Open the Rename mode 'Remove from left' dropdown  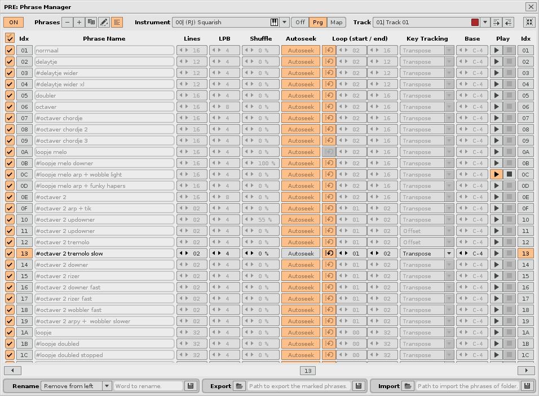click(x=107, y=386)
